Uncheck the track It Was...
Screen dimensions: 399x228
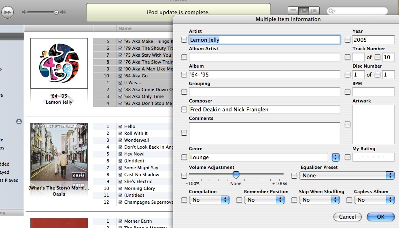120,83
